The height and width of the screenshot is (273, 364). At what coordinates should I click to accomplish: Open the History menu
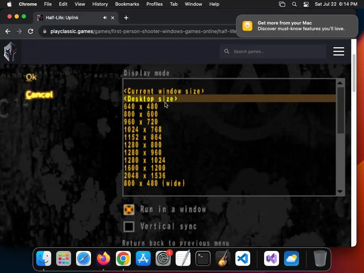tap(100, 4)
